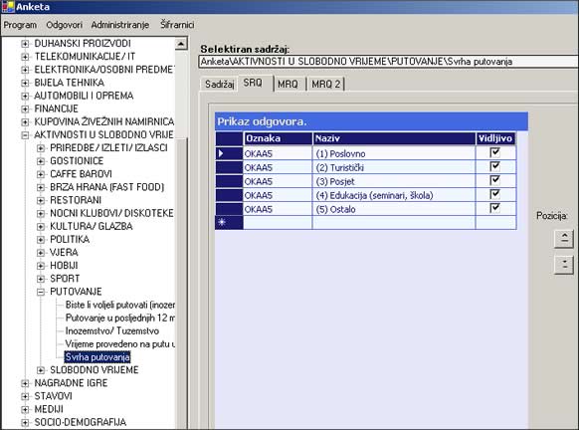Screen dimensions: 579x430
Task: Expand the TELEKOMUNIKACIJE/ IT node
Action: pyautogui.click(x=25, y=57)
